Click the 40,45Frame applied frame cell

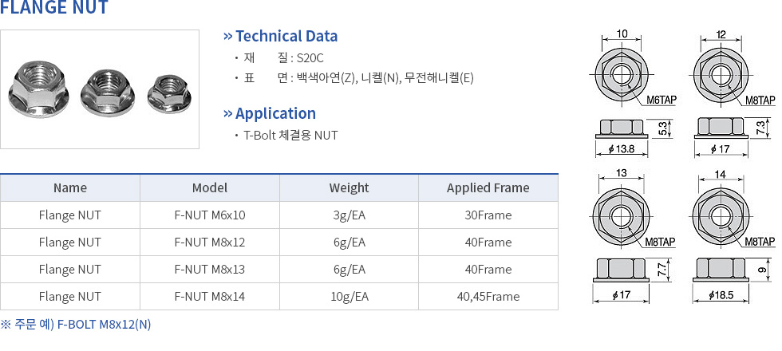(488, 297)
